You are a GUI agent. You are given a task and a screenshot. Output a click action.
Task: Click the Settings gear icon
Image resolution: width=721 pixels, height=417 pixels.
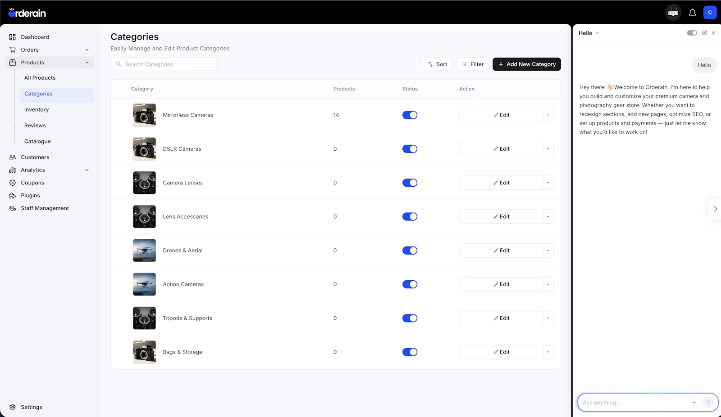tap(13, 407)
